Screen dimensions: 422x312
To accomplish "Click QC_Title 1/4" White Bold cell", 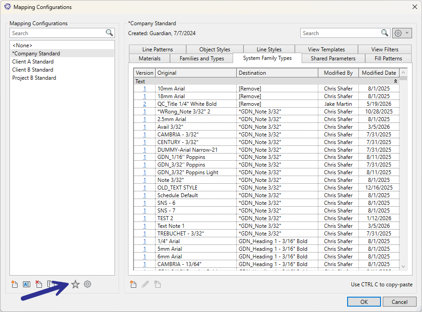I will pyautogui.click(x=196, y=104).
